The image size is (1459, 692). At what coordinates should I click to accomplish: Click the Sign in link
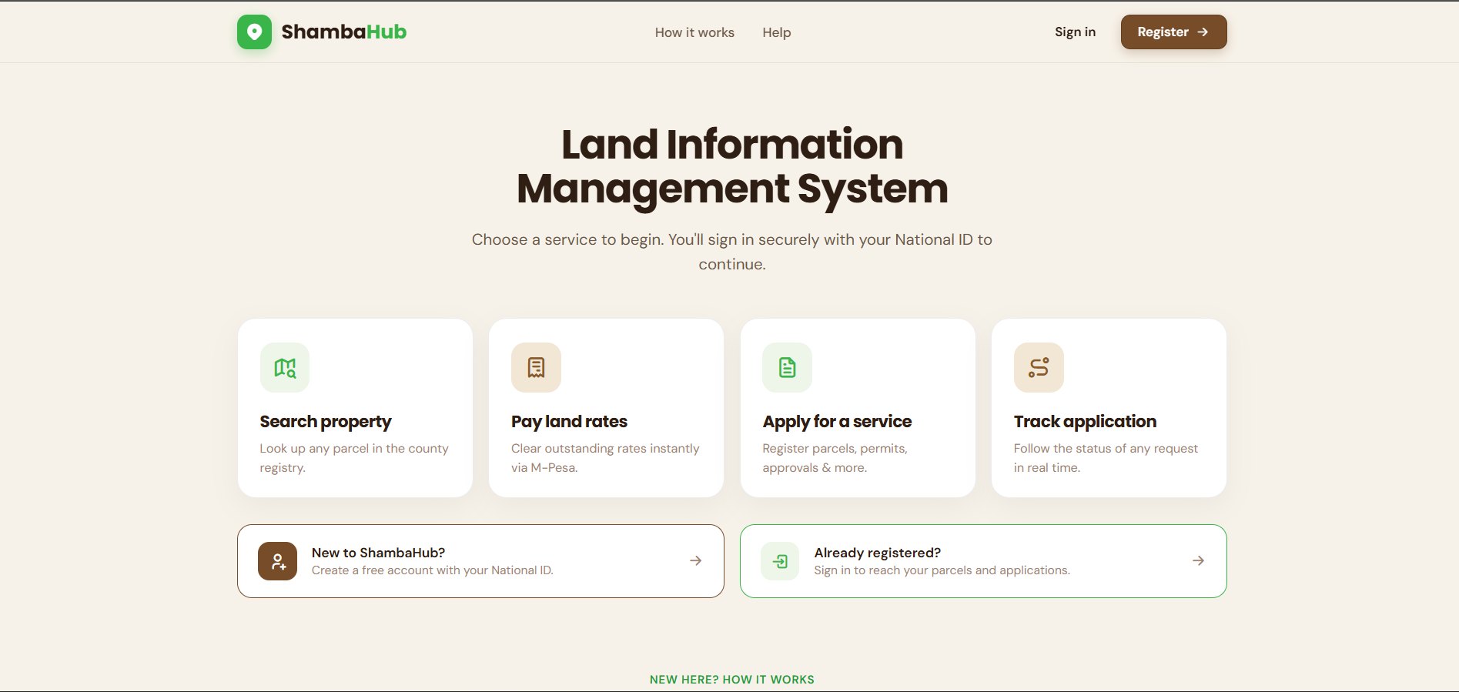(1075, 32)
